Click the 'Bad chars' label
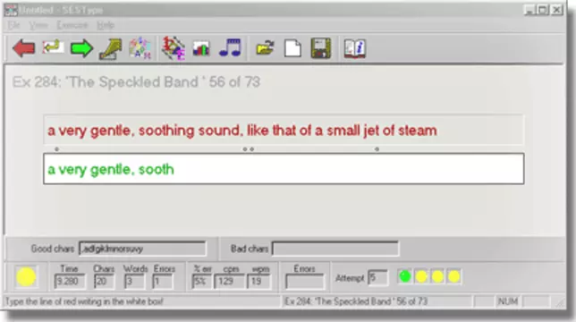The width and height of the screenshot is (576, 322). coord(249,249)
